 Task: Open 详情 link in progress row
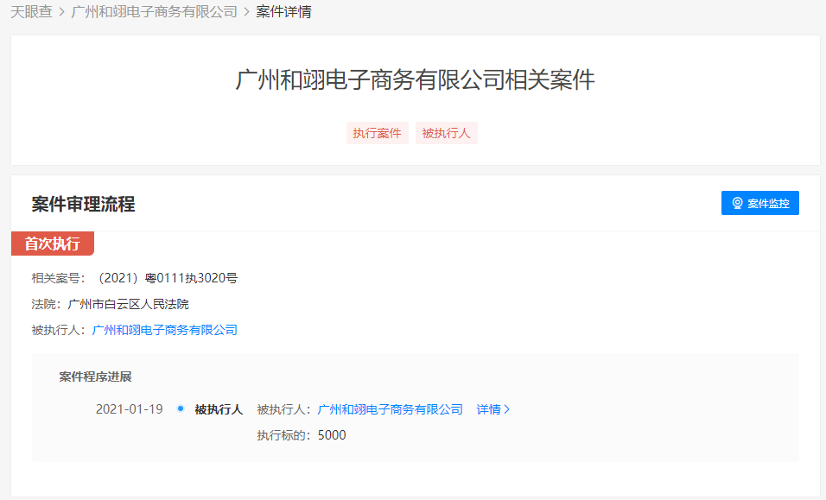[x=488, y=409]
